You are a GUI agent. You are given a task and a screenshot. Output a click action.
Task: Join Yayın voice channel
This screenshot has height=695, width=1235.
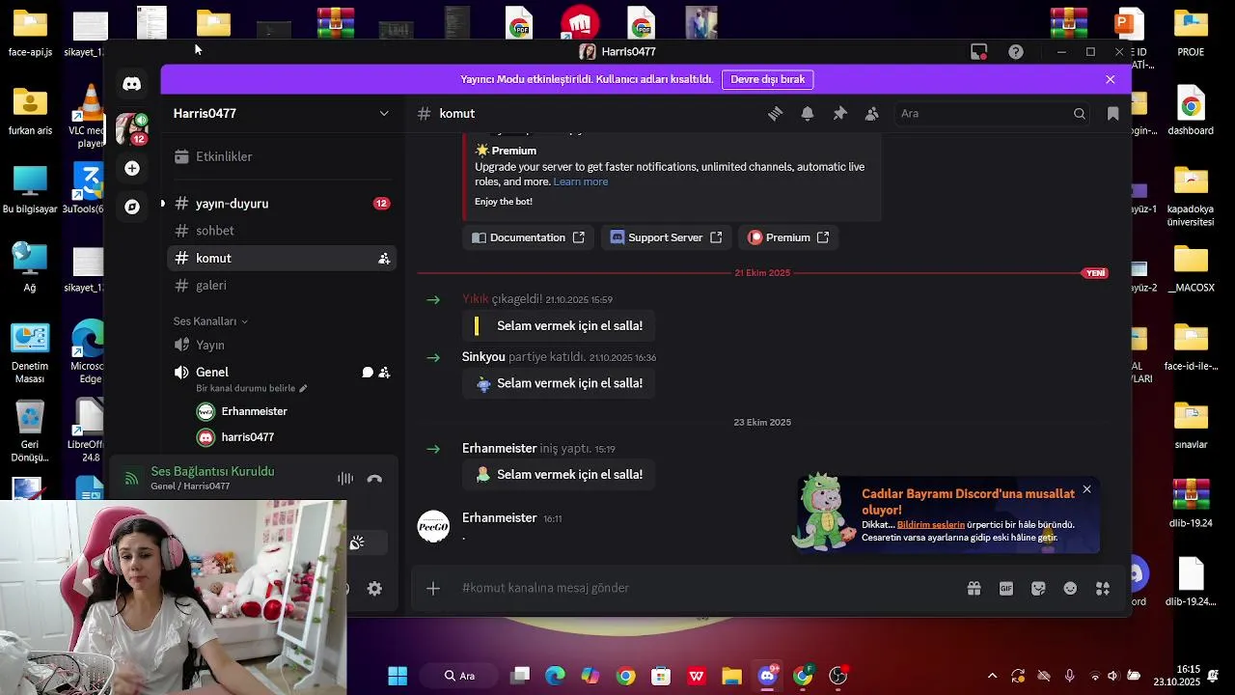(x=282, y=345)
